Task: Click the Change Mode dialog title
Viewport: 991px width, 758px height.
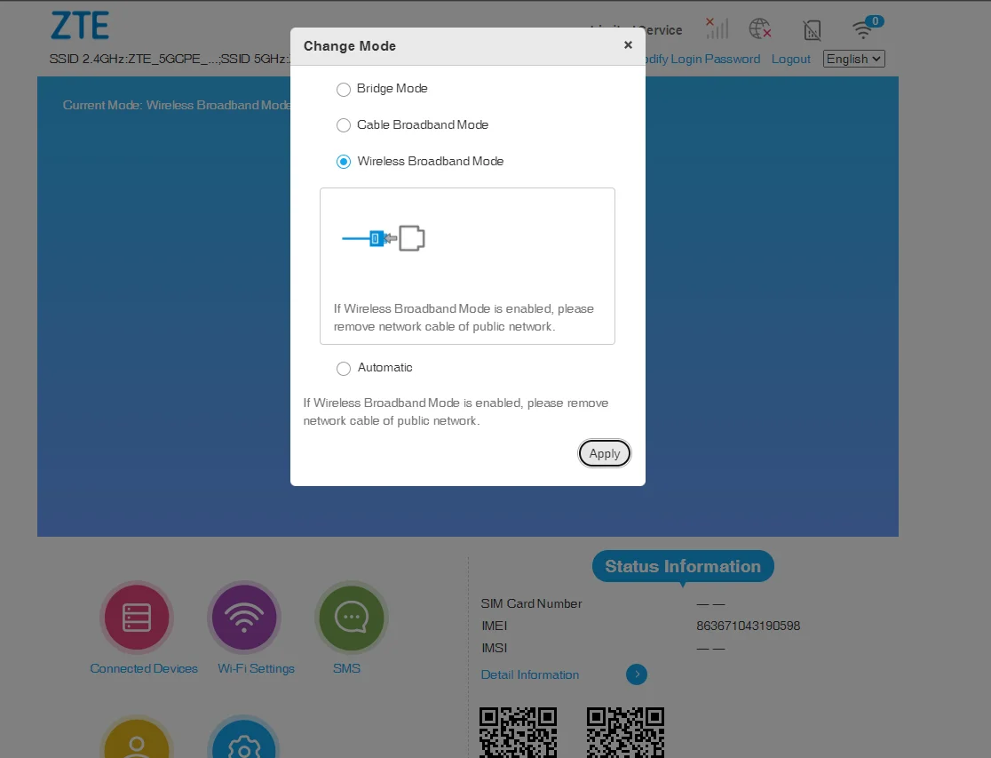Action: coord(350,46)
